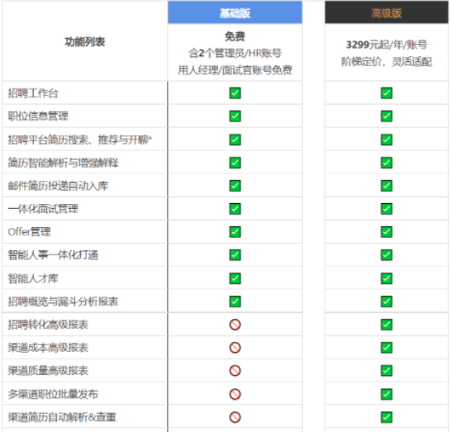Click 高级版 checkmark for Offer管理

(x=387, y=232)
